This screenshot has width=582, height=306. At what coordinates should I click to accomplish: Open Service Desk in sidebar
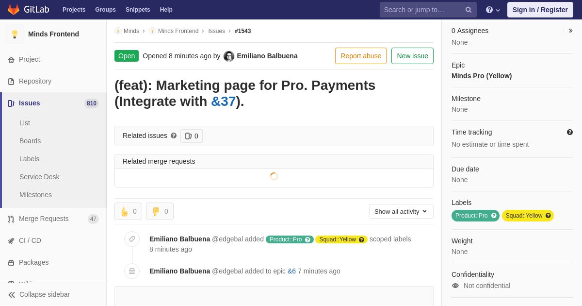pyautogui.click(x=39, y=177)
